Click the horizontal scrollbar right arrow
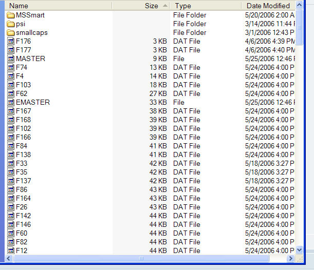This screenshot has height=270, width=314. [x=290, y=259]
